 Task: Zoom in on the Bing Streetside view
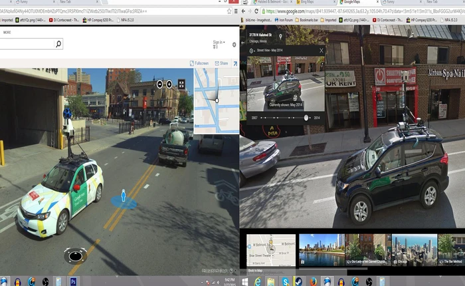(x=169, y=84)
